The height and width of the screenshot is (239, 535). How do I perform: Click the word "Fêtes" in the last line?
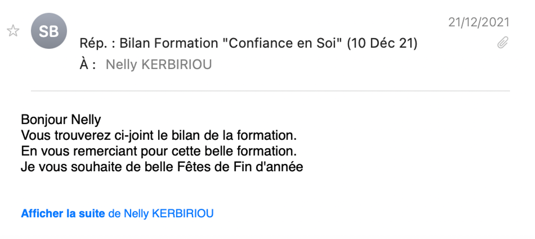194,167
